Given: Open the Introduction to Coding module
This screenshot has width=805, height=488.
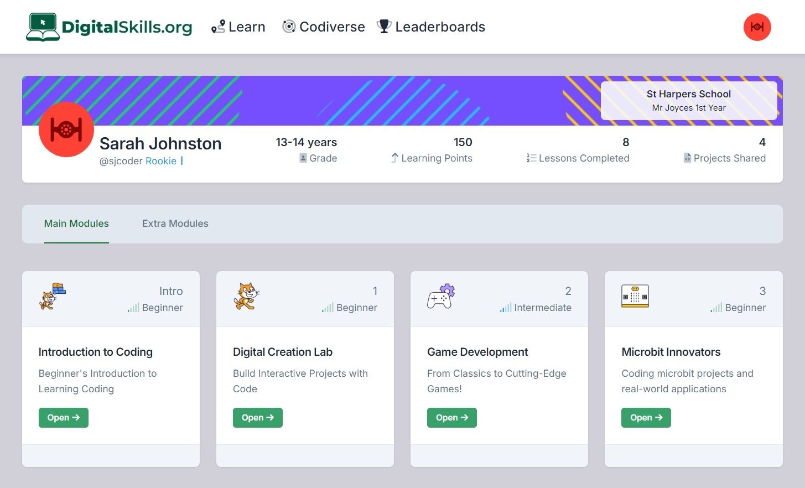Looking at the screenshot, I should (64, 418).
